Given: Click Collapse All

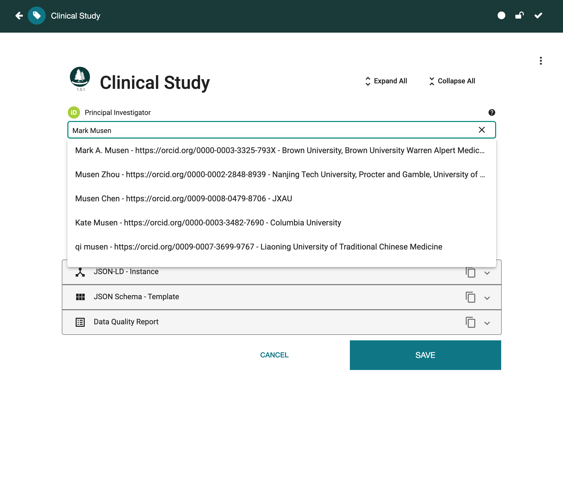Looking at the screenshot, I should pos(452,81).
